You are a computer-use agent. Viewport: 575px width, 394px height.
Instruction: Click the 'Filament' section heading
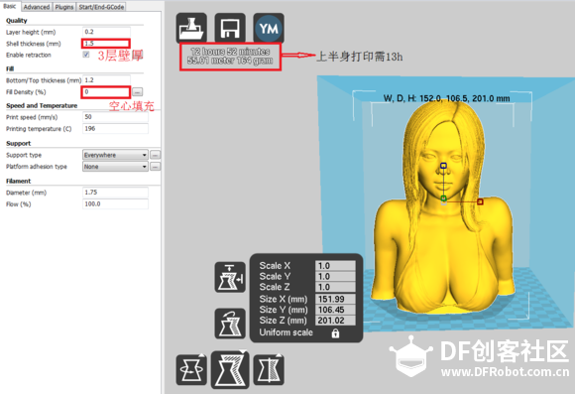pyautogui.click(x=18, y=181)
